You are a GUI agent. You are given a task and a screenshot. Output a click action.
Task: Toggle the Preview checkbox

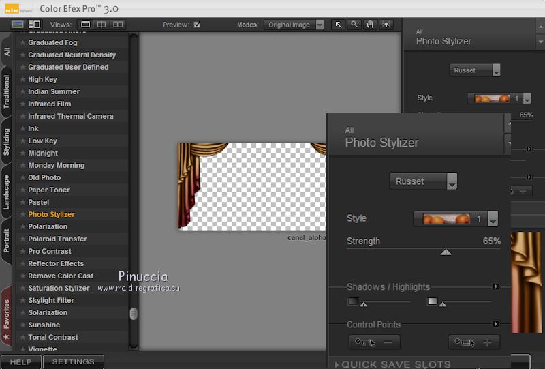pyautogui.click(x=197, y=25)
